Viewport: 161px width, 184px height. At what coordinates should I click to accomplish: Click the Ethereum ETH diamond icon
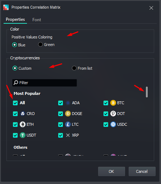(23, 124)
